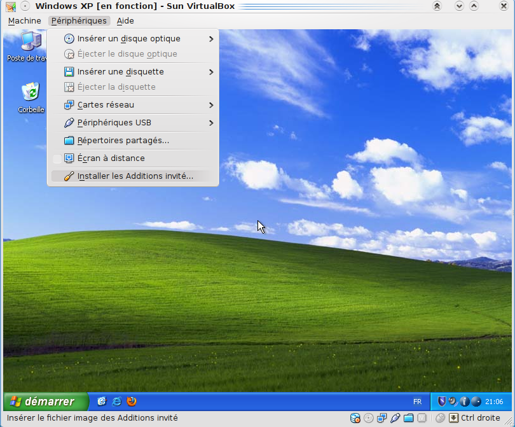Click the volume speaker tray icon
515x427 pixels.
453,402
